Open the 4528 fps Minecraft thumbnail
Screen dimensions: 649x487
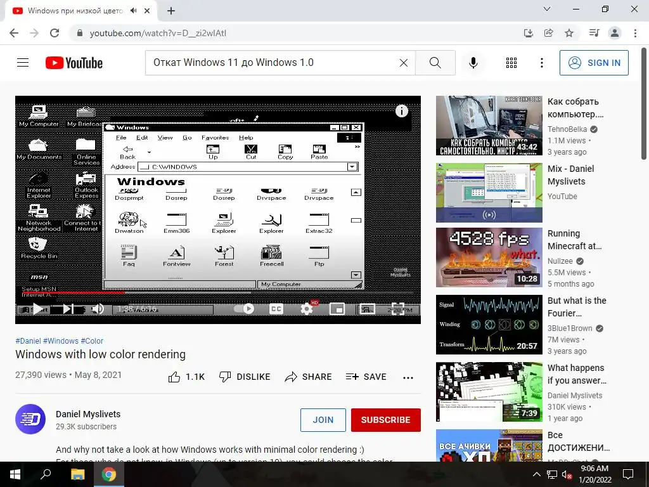click(489, 257)
